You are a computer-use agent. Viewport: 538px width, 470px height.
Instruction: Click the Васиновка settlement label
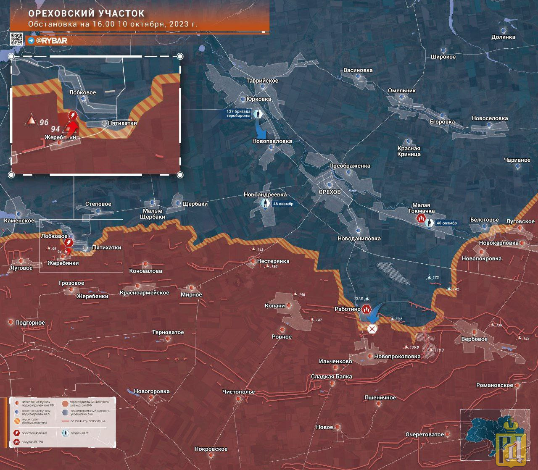pos(358,70)
